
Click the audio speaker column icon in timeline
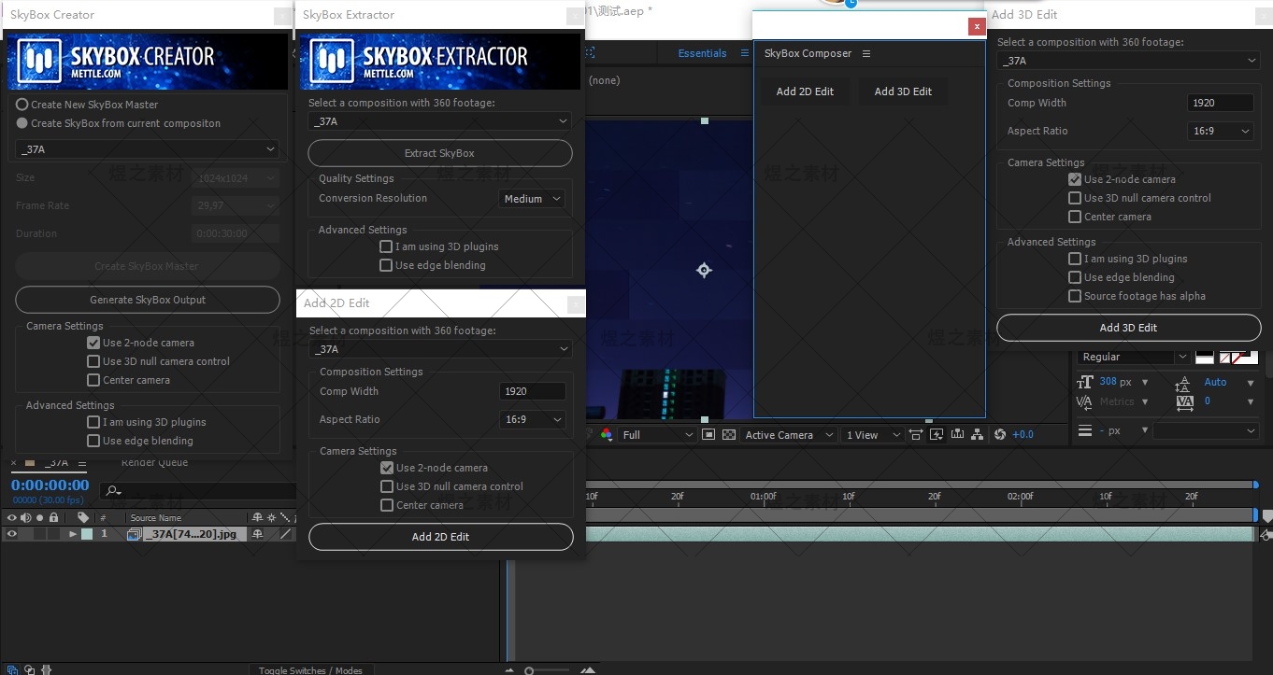coord(25,518)
